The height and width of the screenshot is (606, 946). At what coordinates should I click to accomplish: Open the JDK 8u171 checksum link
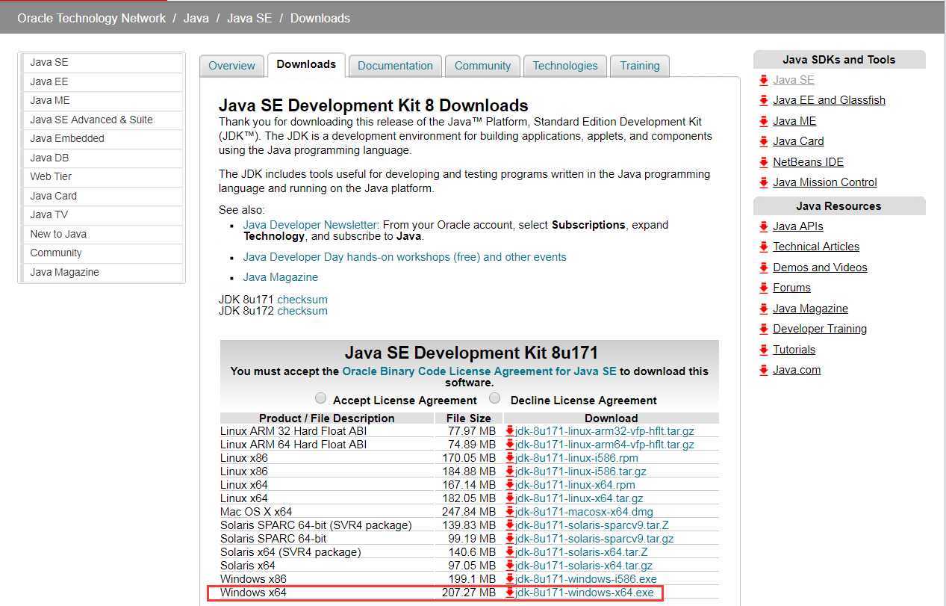(x=302, y=300)
